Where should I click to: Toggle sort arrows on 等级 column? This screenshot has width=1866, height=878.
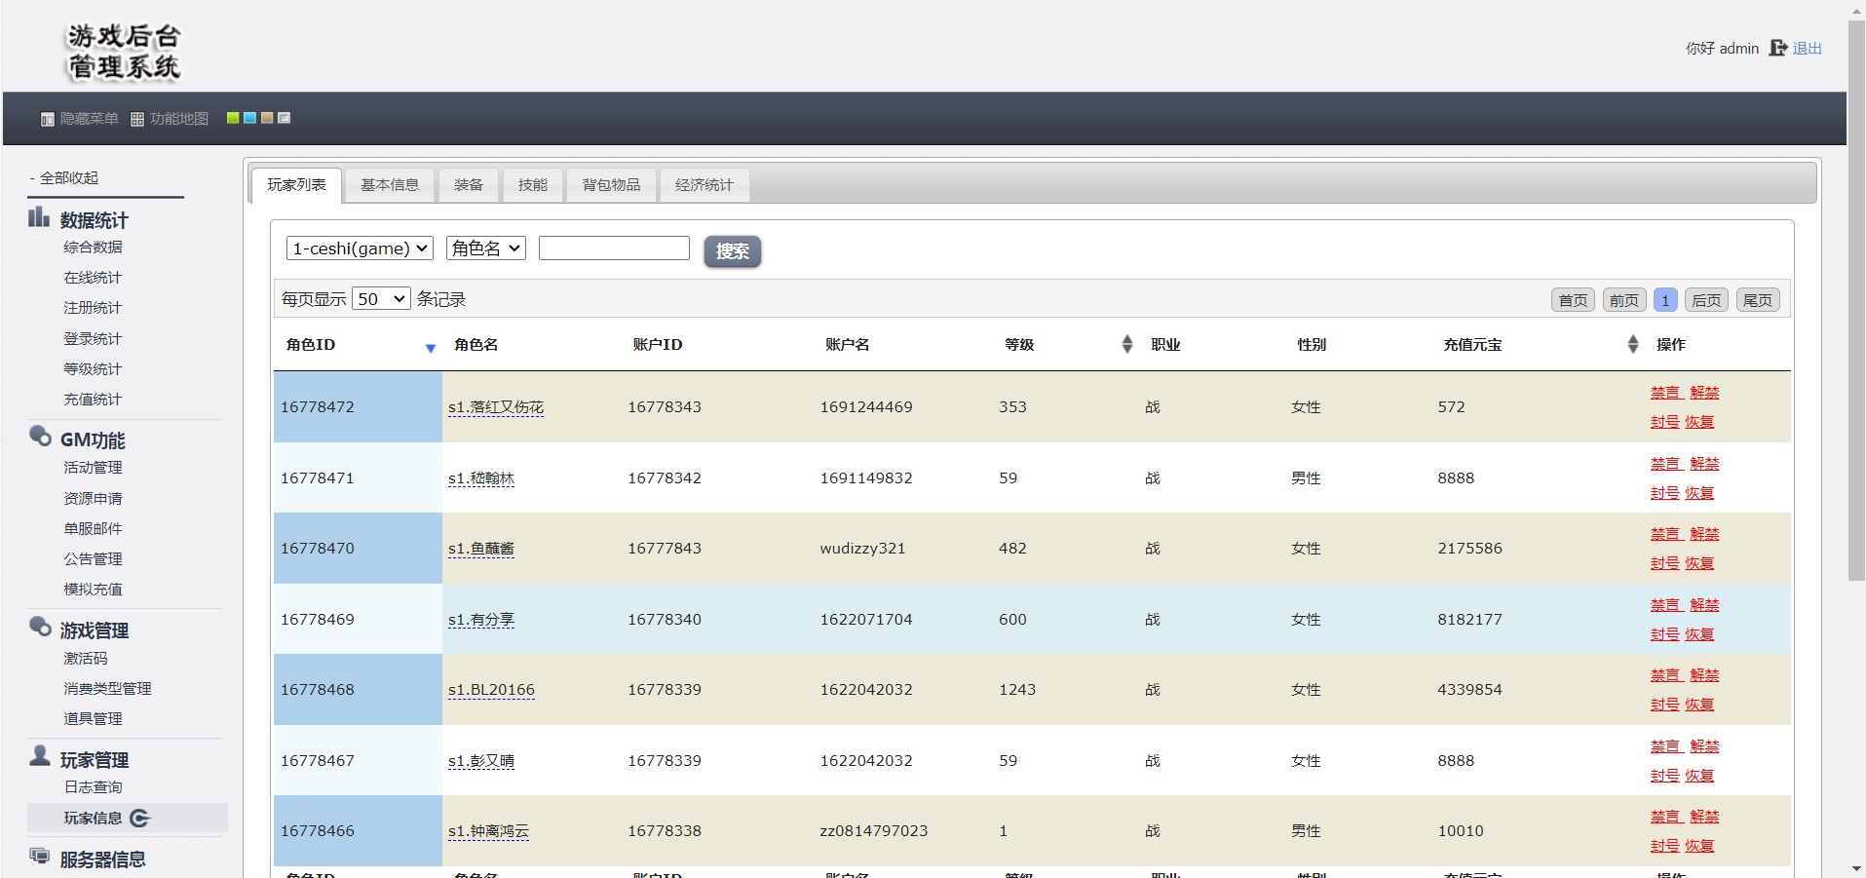tap(1126, 344)
